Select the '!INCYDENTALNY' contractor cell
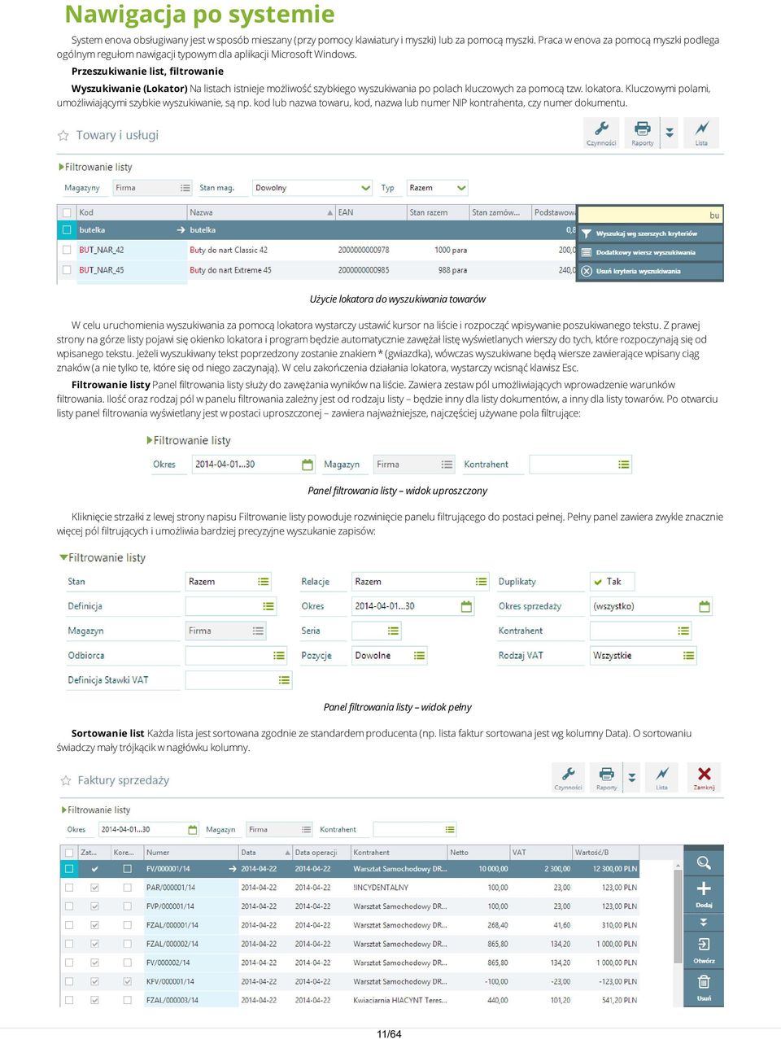Screen dimensions: 781x1039 pos(381,888)
